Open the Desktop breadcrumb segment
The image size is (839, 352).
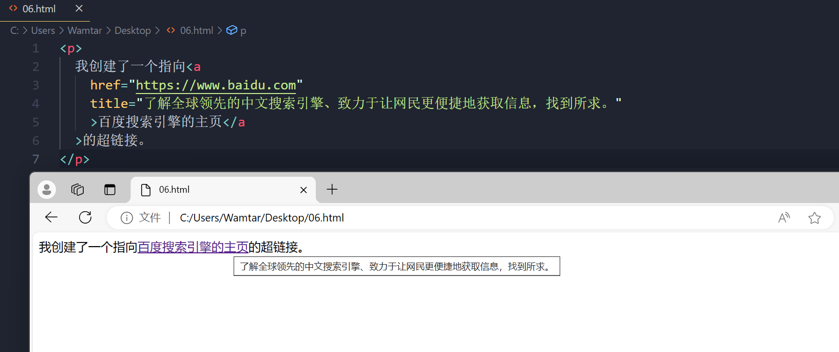(132, 31)
